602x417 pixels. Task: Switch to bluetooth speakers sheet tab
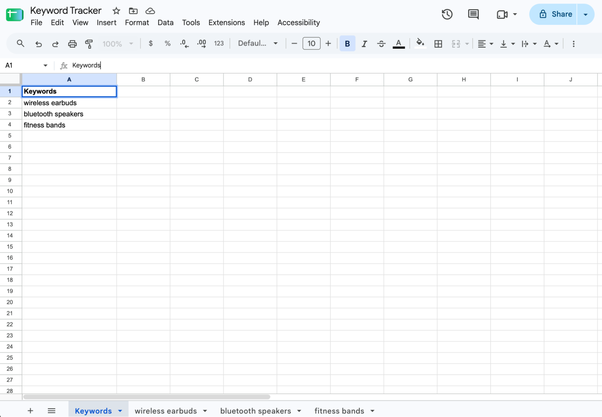coord(255,411)
